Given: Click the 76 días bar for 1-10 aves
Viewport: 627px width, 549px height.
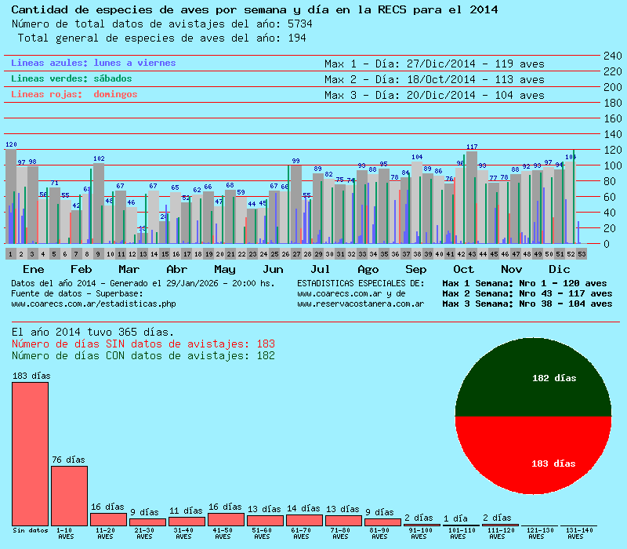Looking at the screenshot, I should pos(69,496).
